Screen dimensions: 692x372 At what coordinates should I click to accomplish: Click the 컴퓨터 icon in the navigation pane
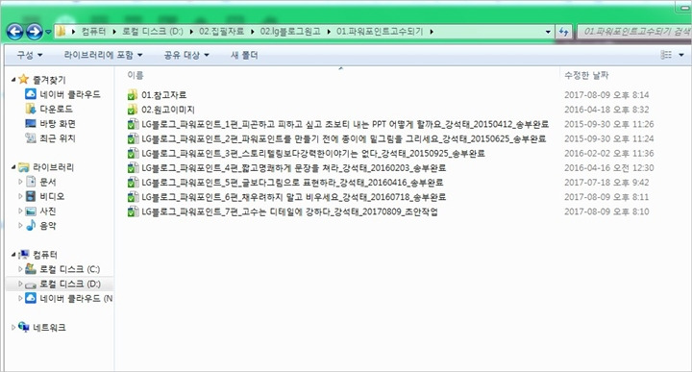pos(24,254)
